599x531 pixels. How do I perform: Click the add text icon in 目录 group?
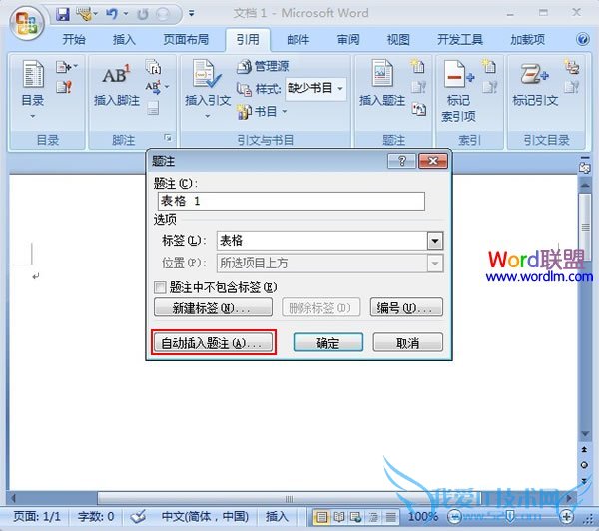pyautogui.click(x=67, y=67)
